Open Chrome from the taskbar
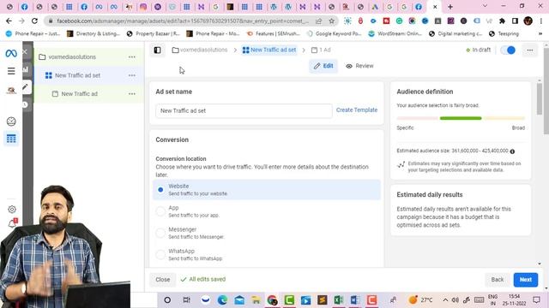This screenshot has width=549, height=308. pyautogui.click(x=272, y=300)
